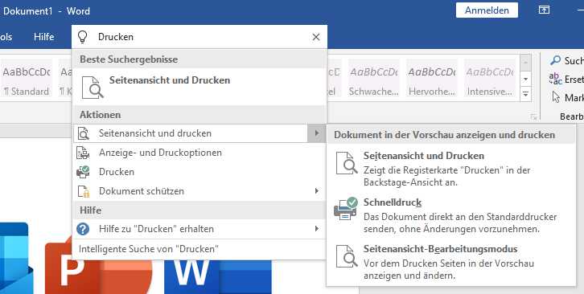
Task: Click the Anzeige- und Druckoptionen icon
Action: (x=83, y=153)
